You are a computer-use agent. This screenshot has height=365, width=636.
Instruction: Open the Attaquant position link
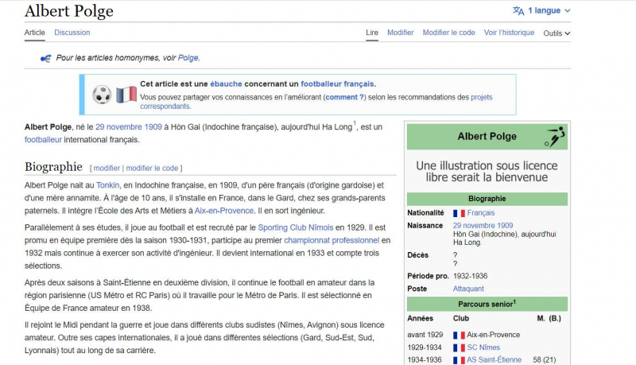click(x=468, y=289)
